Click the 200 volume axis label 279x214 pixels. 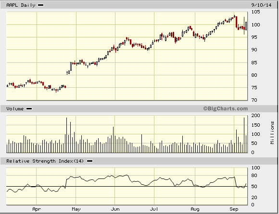click(x=256, y=116)
